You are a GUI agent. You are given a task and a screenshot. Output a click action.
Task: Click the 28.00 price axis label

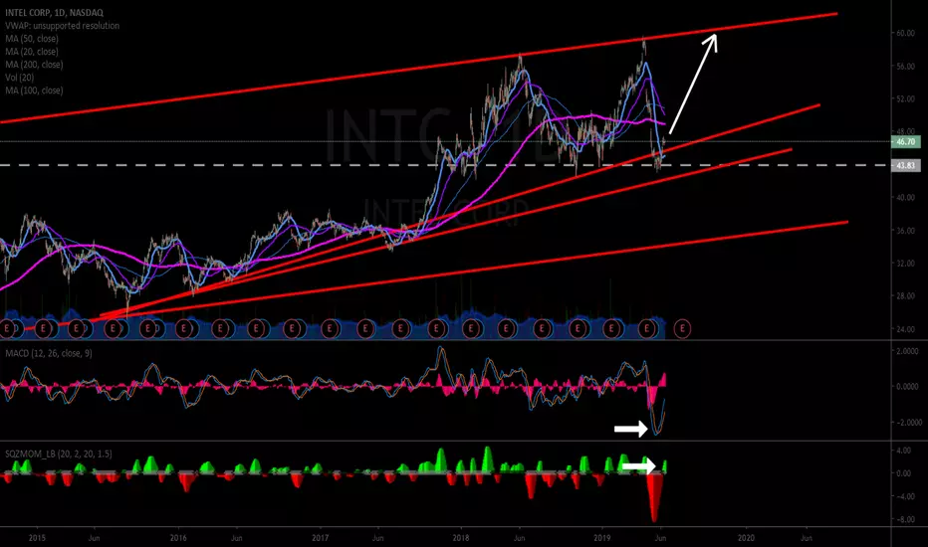[x=905, y=295]
